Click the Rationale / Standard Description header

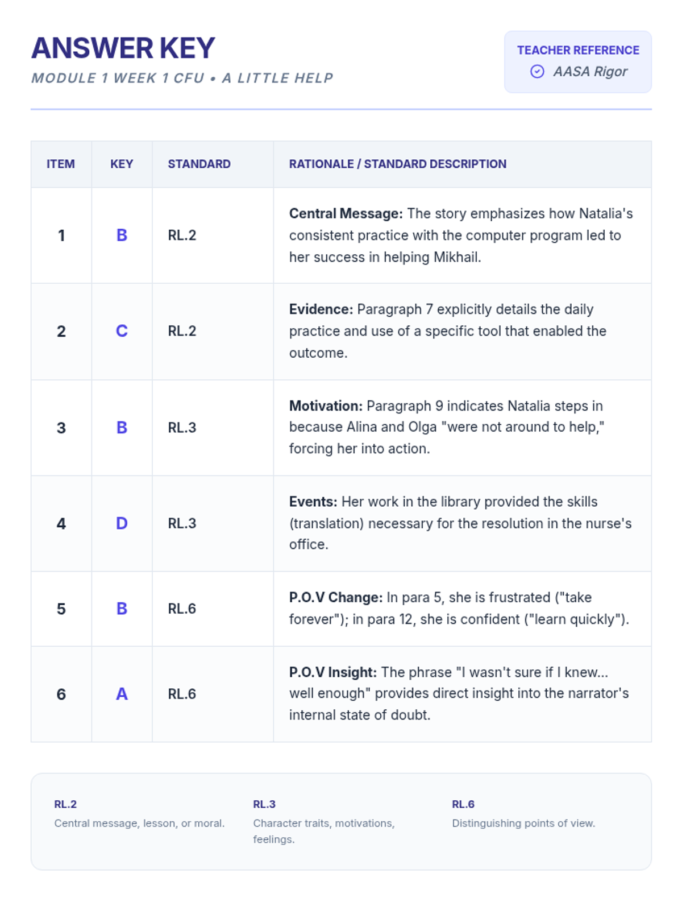coord(397,164)
